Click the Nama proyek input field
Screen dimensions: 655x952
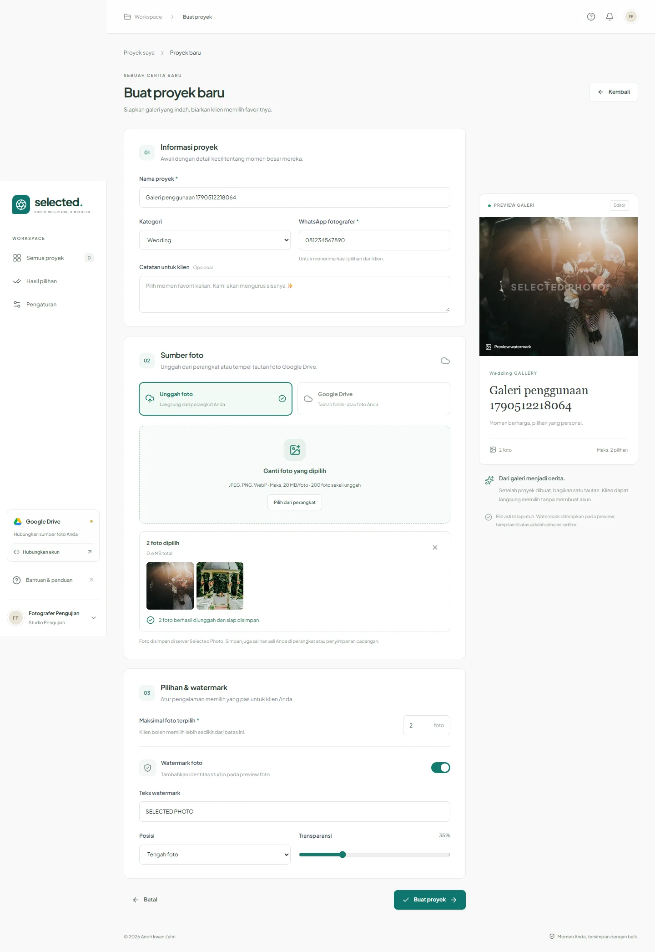(295, 198)
